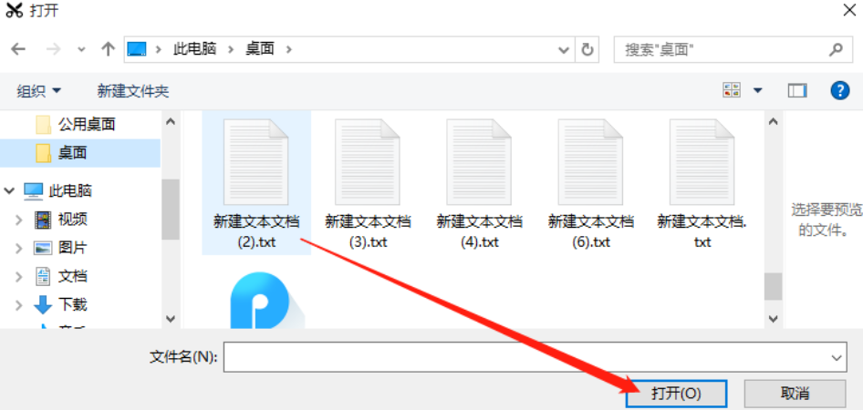Click the 文件名(N) input field

(x=535, y=356)
